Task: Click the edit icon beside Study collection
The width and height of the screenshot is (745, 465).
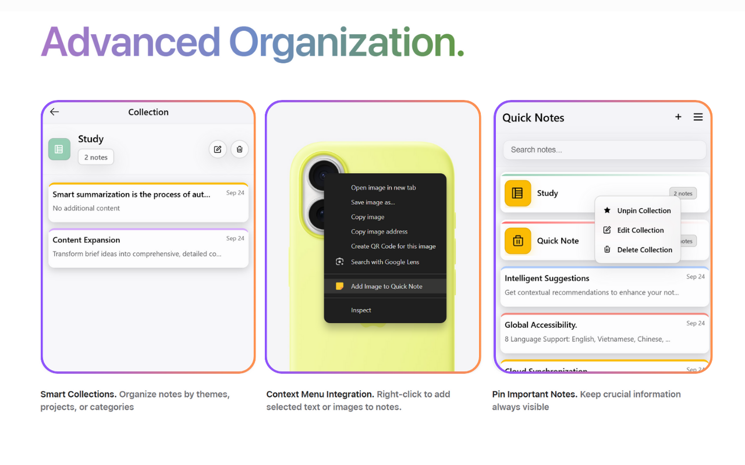Action: [x=218, y=149]
